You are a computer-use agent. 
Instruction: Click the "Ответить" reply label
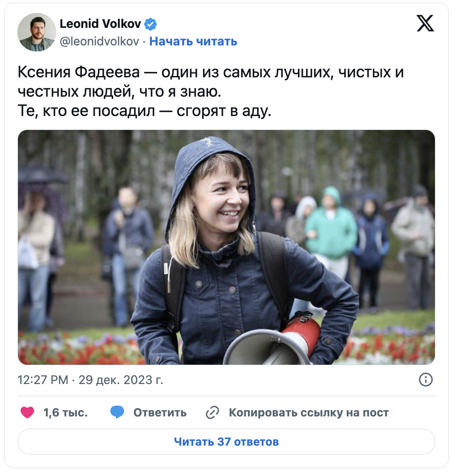point(160,413)
